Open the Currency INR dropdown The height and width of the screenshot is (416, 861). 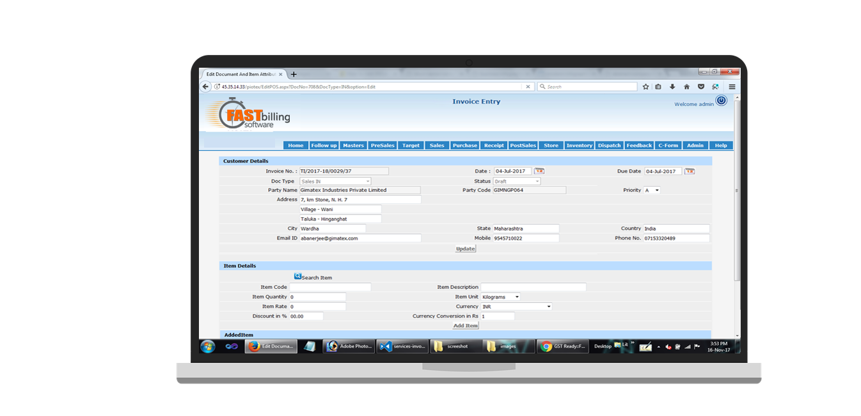point(516,307)
